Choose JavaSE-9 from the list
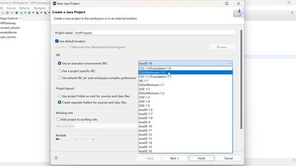 pyautogui.click(x=185, y=122)
